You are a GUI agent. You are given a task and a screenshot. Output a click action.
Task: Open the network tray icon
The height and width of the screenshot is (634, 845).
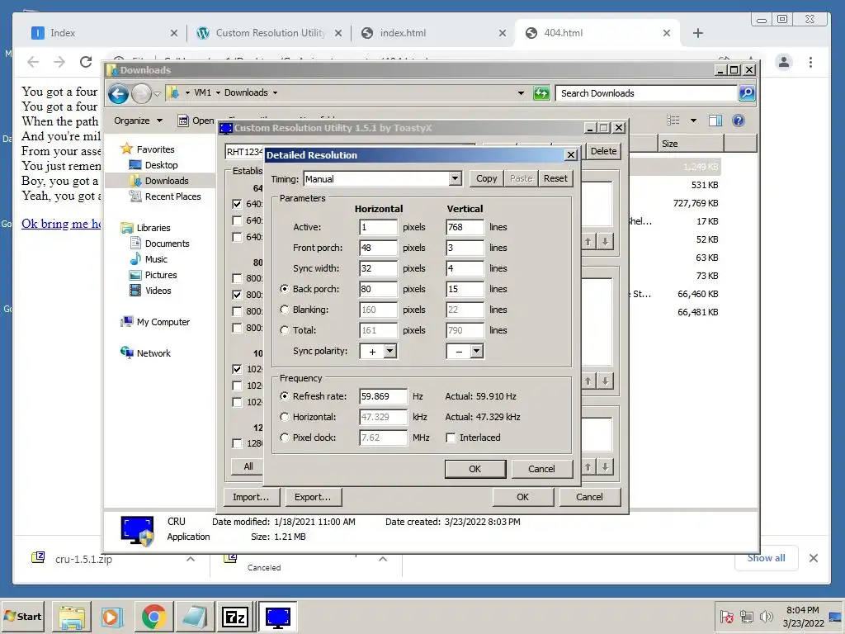(x=746, y=616)
